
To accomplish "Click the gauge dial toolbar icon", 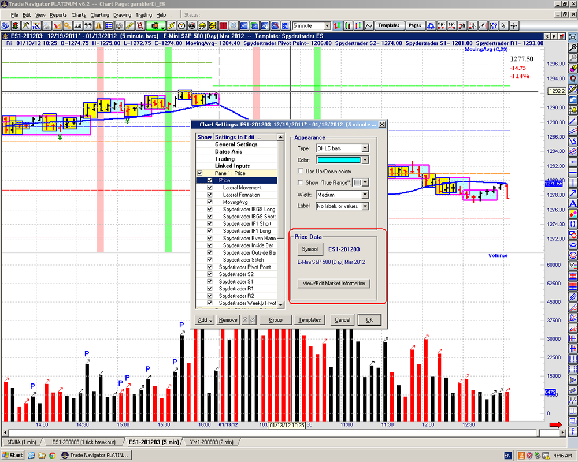I will click(x=181, y=26).
